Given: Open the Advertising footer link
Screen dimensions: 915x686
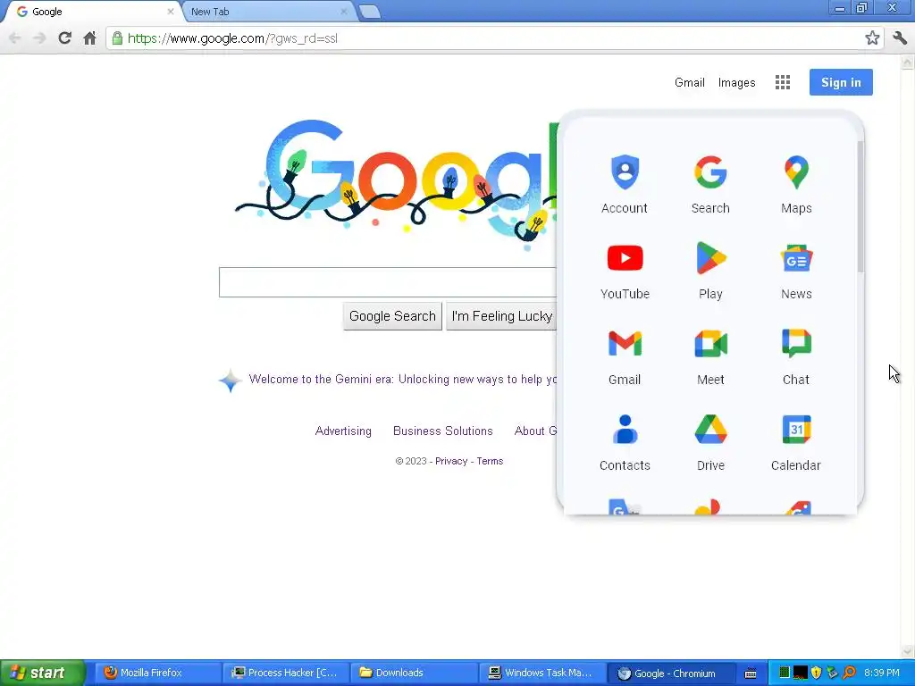Looking at the screenshot, I should pyautogui.click(x=343, y=431).
